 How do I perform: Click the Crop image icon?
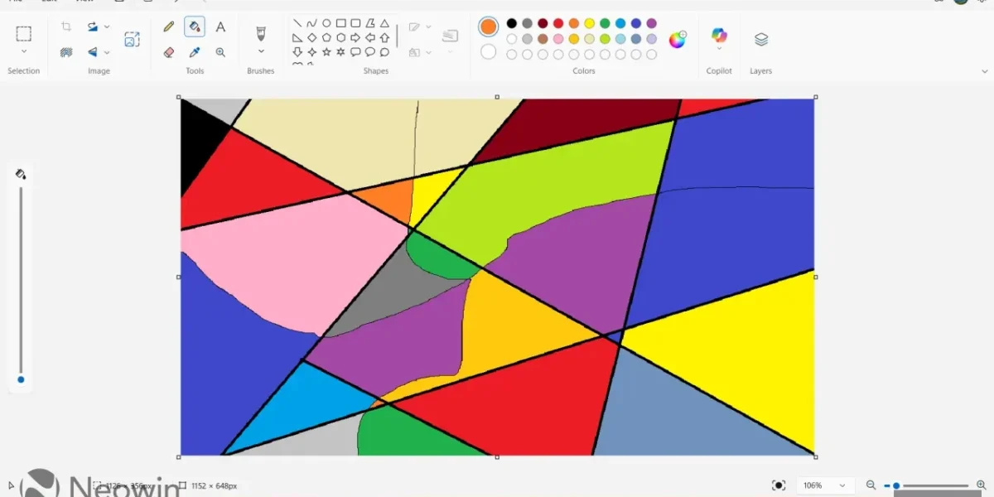pyautogui.click(x=66, y=27)
